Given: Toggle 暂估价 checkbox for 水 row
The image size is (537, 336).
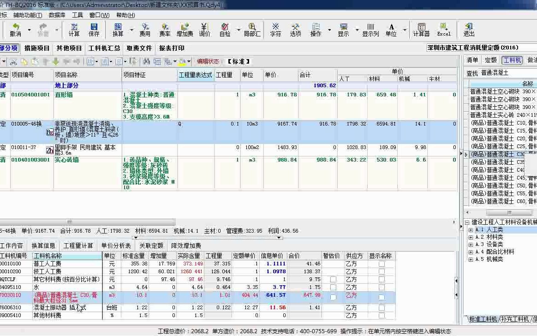Looking at the screenshot, I should click(x=333, y=288).
